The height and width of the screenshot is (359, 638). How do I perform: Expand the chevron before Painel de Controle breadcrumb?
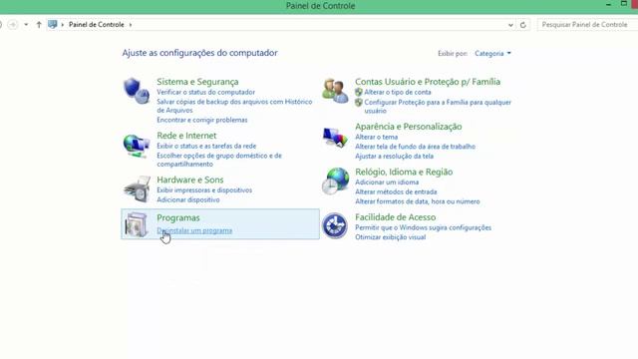pyautogui.click(x=62, y=25)
